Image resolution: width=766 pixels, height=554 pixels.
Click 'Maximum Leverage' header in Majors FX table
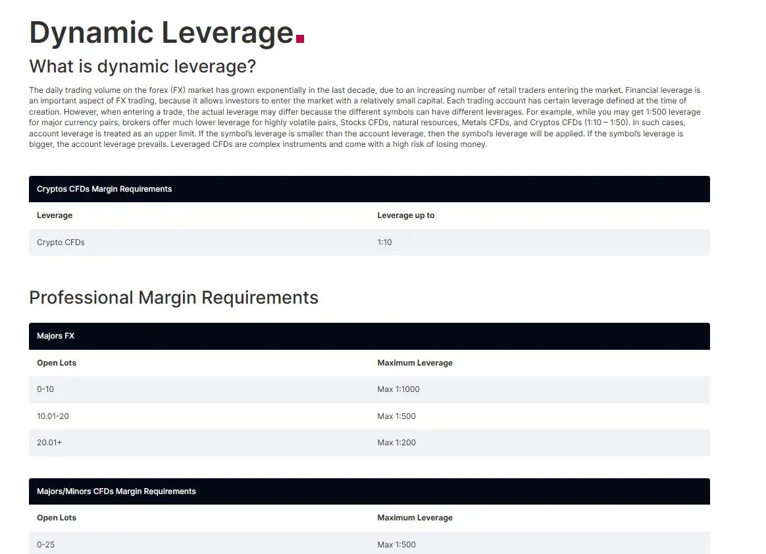pos(415,363)
